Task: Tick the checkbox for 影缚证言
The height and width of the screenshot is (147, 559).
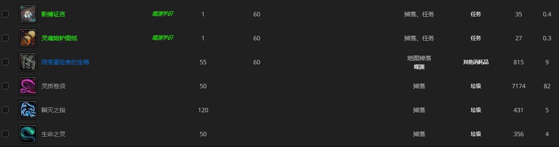Action: click(5, 14)
